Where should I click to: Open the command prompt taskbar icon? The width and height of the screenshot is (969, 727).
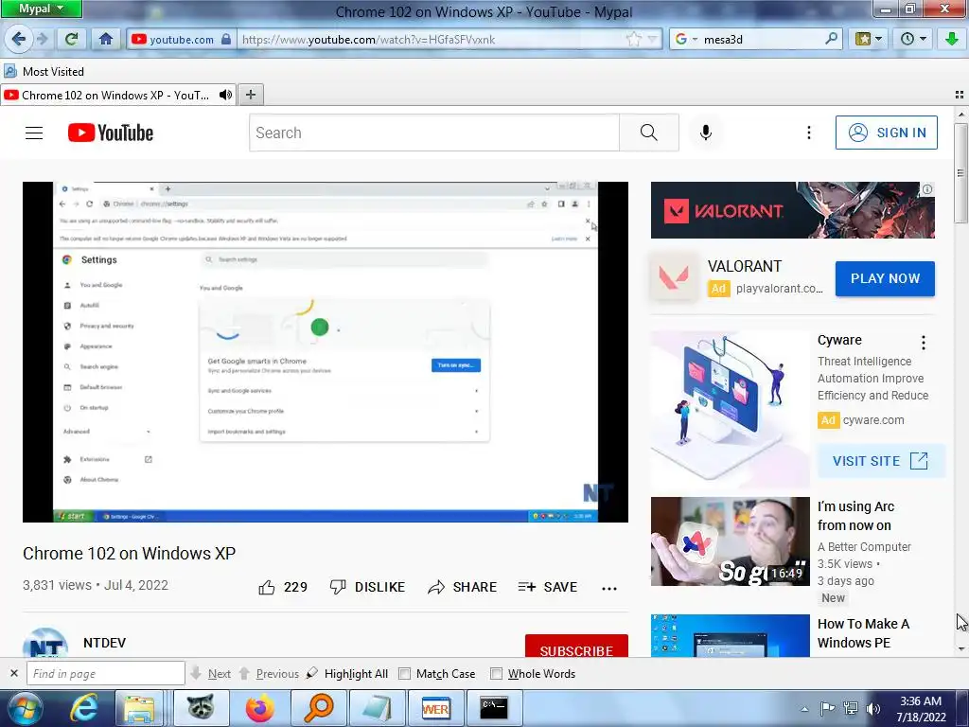pyautogui.click(x=494, y=708)
